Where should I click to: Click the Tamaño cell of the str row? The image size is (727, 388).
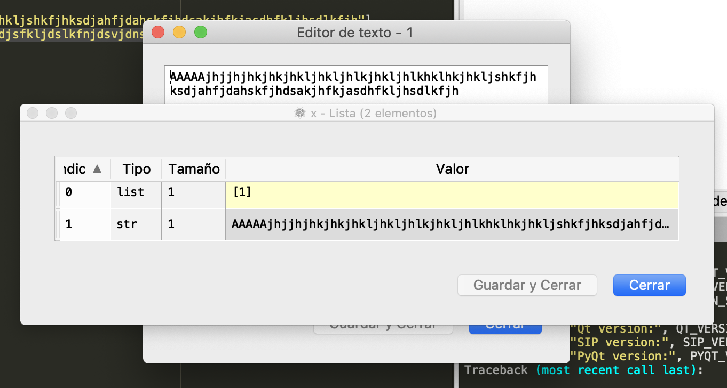[x=194, y=224]
